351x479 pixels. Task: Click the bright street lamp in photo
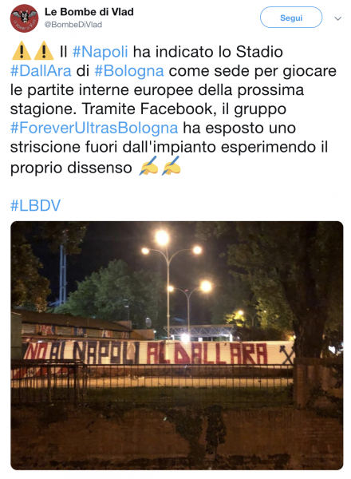(162, 237)
